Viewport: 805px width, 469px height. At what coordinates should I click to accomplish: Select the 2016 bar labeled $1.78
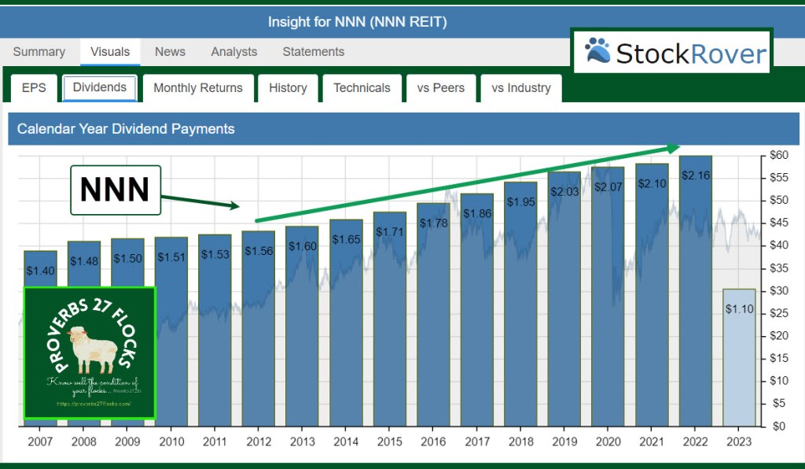pyautogui.click(x=433, y=315)
